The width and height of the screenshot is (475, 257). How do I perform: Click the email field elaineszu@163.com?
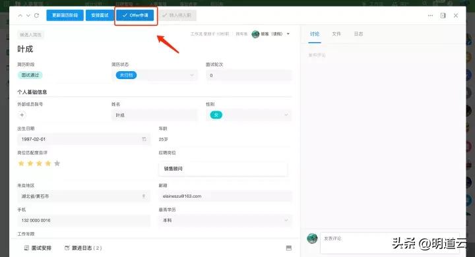tap(226, 196)
